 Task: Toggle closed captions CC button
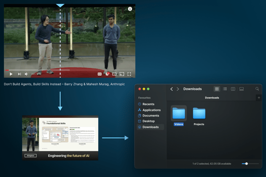click(99, 74)
